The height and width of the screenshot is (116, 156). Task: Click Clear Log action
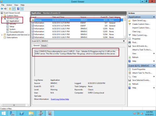pos(137,32)
